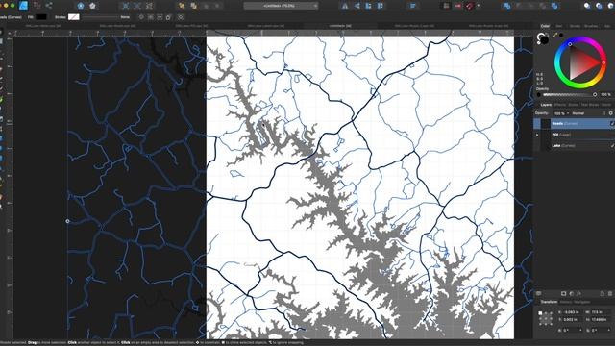
Task: Switch to the Stroke panel tab
Action: [x=575, y=26]
